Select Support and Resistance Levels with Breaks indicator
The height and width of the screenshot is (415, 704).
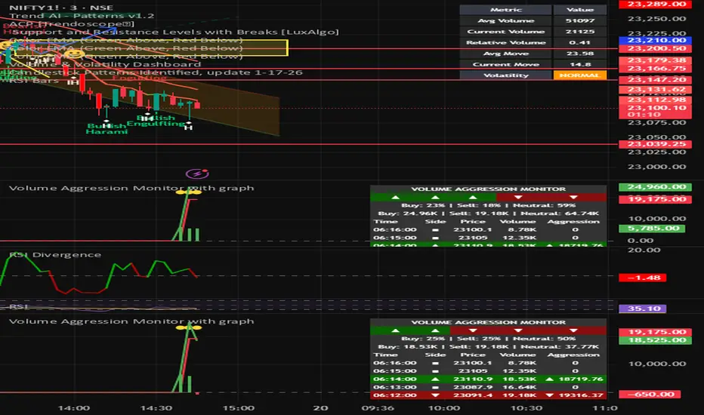tap(175, 32)
